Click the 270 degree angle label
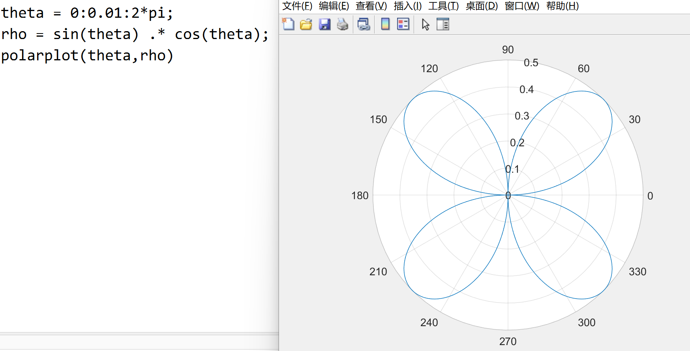 (x=508, y=342)
